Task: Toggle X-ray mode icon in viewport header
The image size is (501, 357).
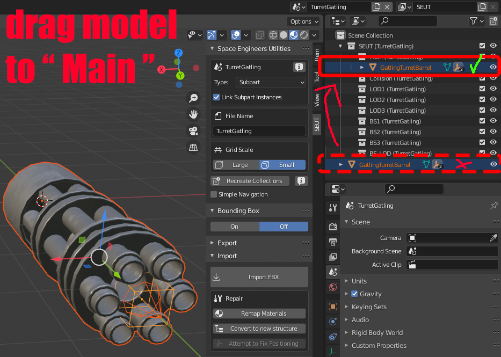Action: tap(260, 35)
